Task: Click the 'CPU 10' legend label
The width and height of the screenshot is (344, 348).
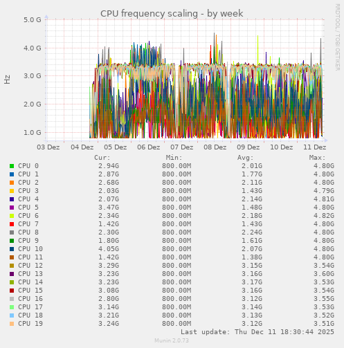Action: (x=30, y=249)
